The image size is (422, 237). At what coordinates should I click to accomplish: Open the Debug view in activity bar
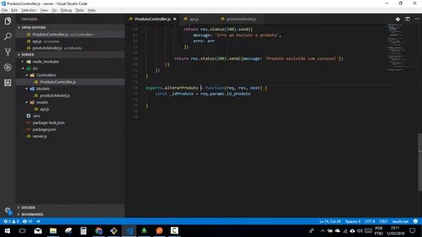point(7,67)
